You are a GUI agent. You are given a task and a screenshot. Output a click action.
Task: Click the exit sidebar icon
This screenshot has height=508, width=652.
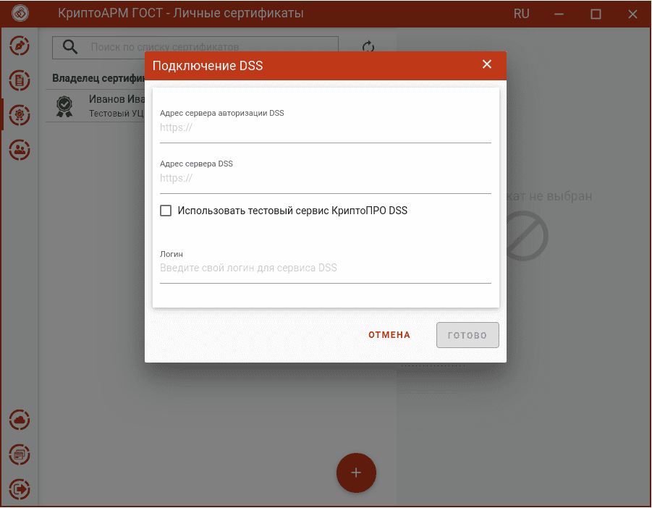pyautogui.click(x=20, y=489)
